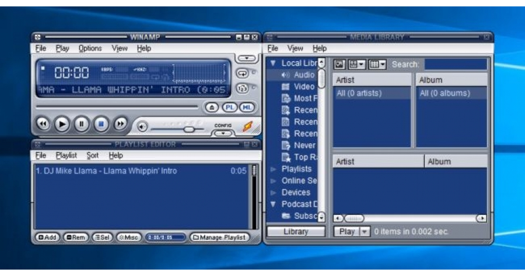Image resolution: width=525 pixels, height=276 pixels.
Task: Open the Play button dropdown arrow
Action: coord(365,232)
